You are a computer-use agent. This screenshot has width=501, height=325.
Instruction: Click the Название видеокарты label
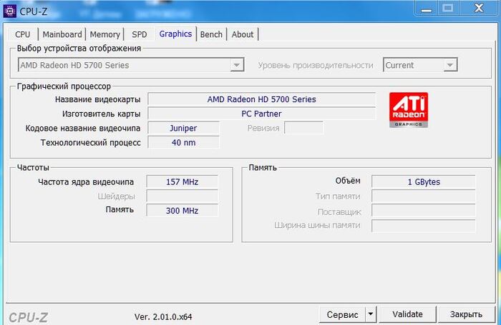coord(97,99)
